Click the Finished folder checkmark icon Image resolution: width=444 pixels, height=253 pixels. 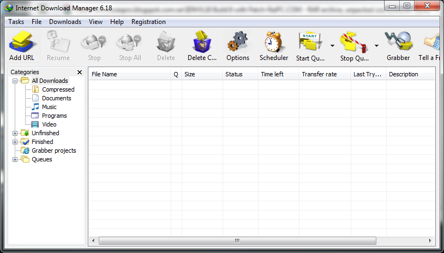pyautogui.click(x=25, y=142)
